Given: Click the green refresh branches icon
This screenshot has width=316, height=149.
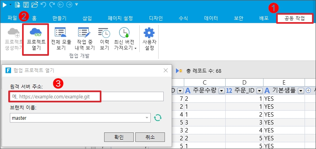Looking at the screenshot, I should pos(158,118).
